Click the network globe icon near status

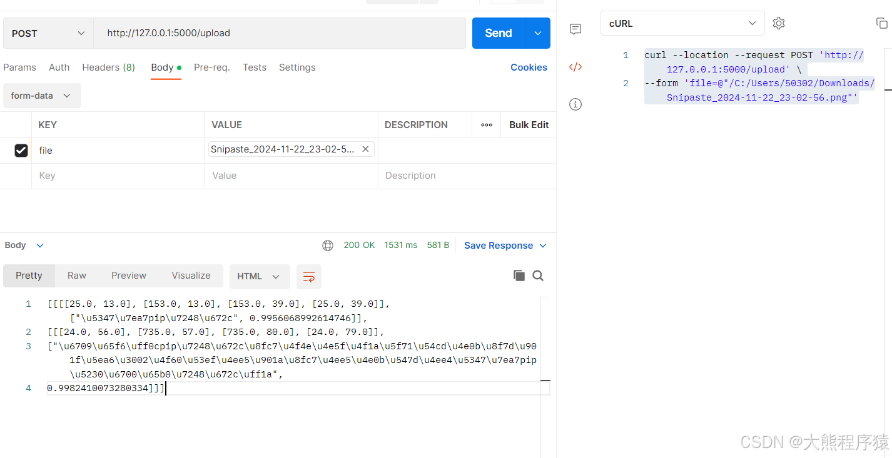[328, 245]
